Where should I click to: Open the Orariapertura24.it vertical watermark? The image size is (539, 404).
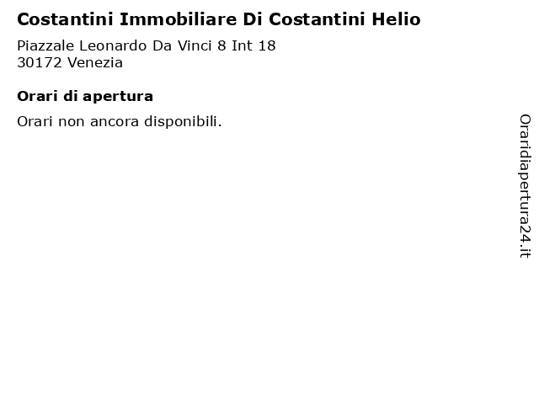pos(525,186)
